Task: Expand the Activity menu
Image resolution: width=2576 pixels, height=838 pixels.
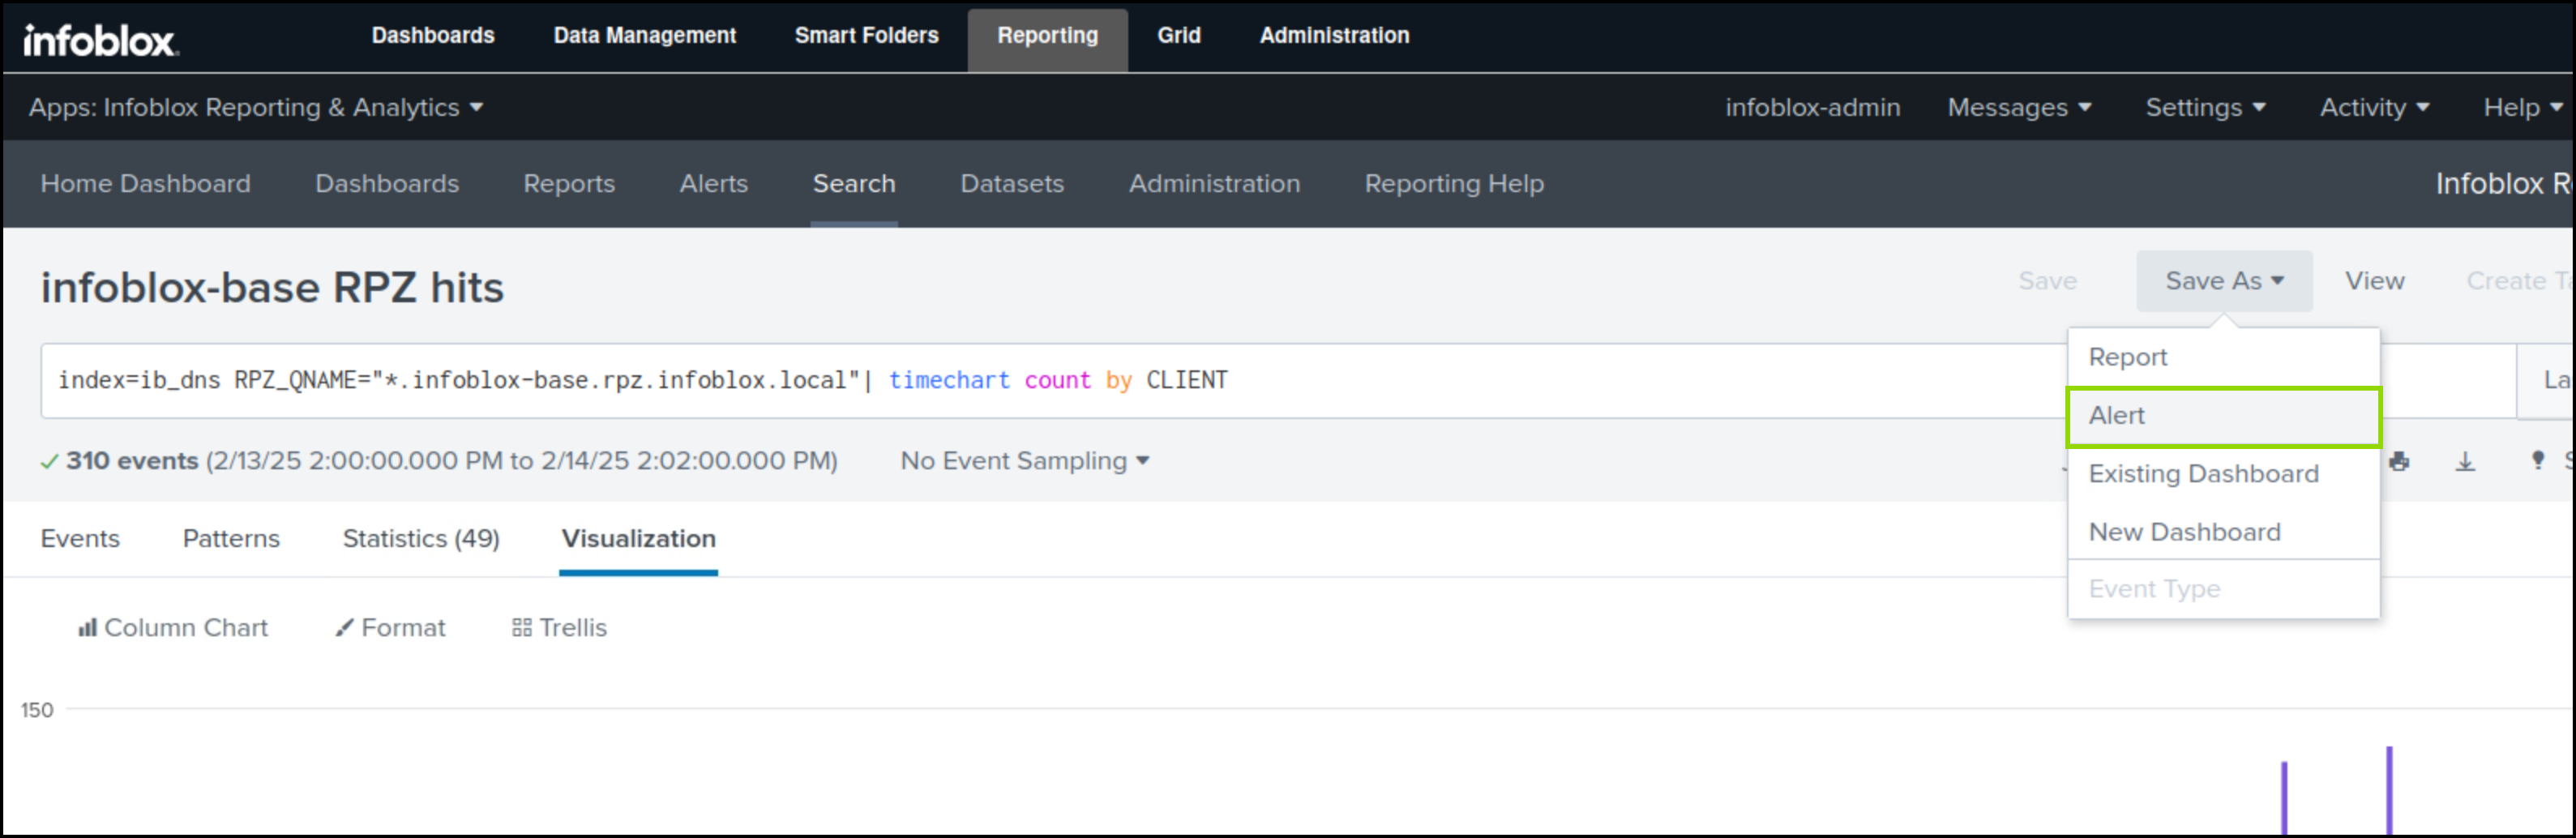Action: pyautogui.click(x=2373, y=107)
